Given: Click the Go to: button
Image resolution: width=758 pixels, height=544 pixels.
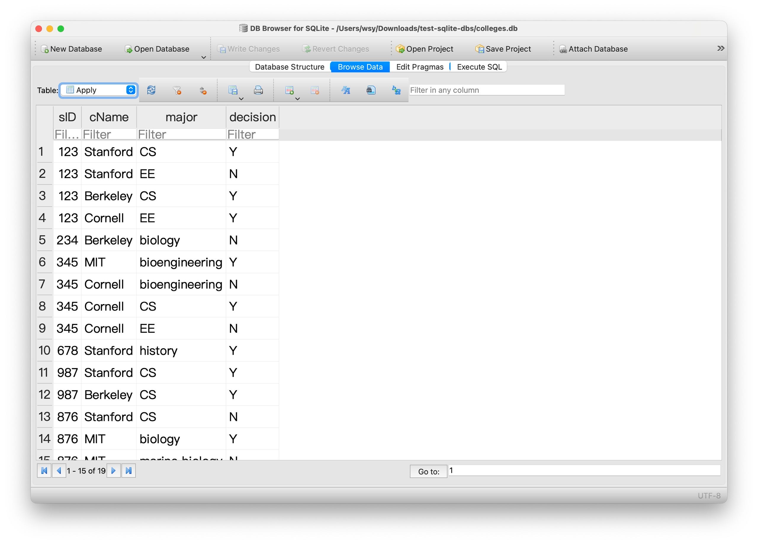Looking at the screenshot, I should point(428,471).
